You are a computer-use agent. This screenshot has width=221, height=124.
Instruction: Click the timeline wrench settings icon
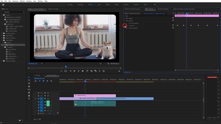51,81
